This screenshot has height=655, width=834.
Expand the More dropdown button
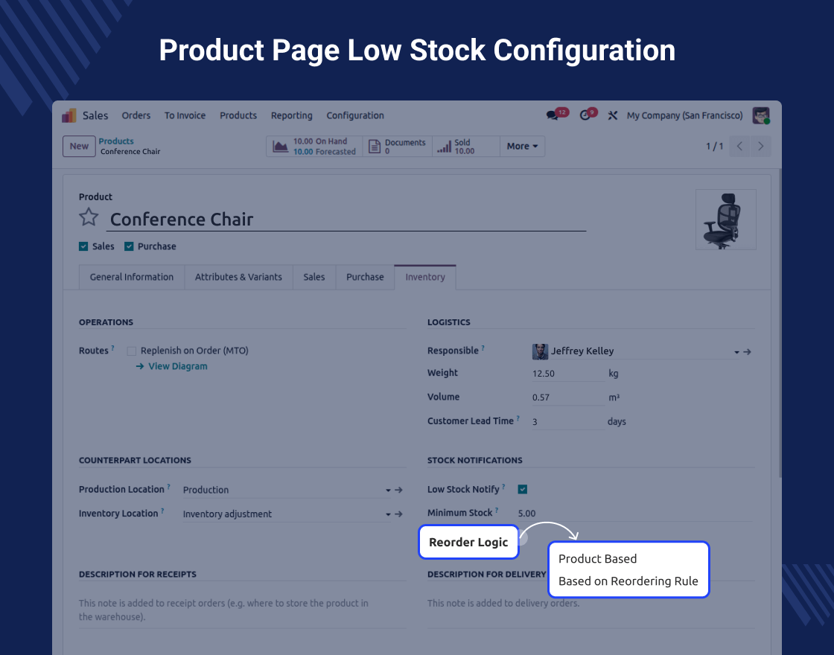click(x=522, y=146)
